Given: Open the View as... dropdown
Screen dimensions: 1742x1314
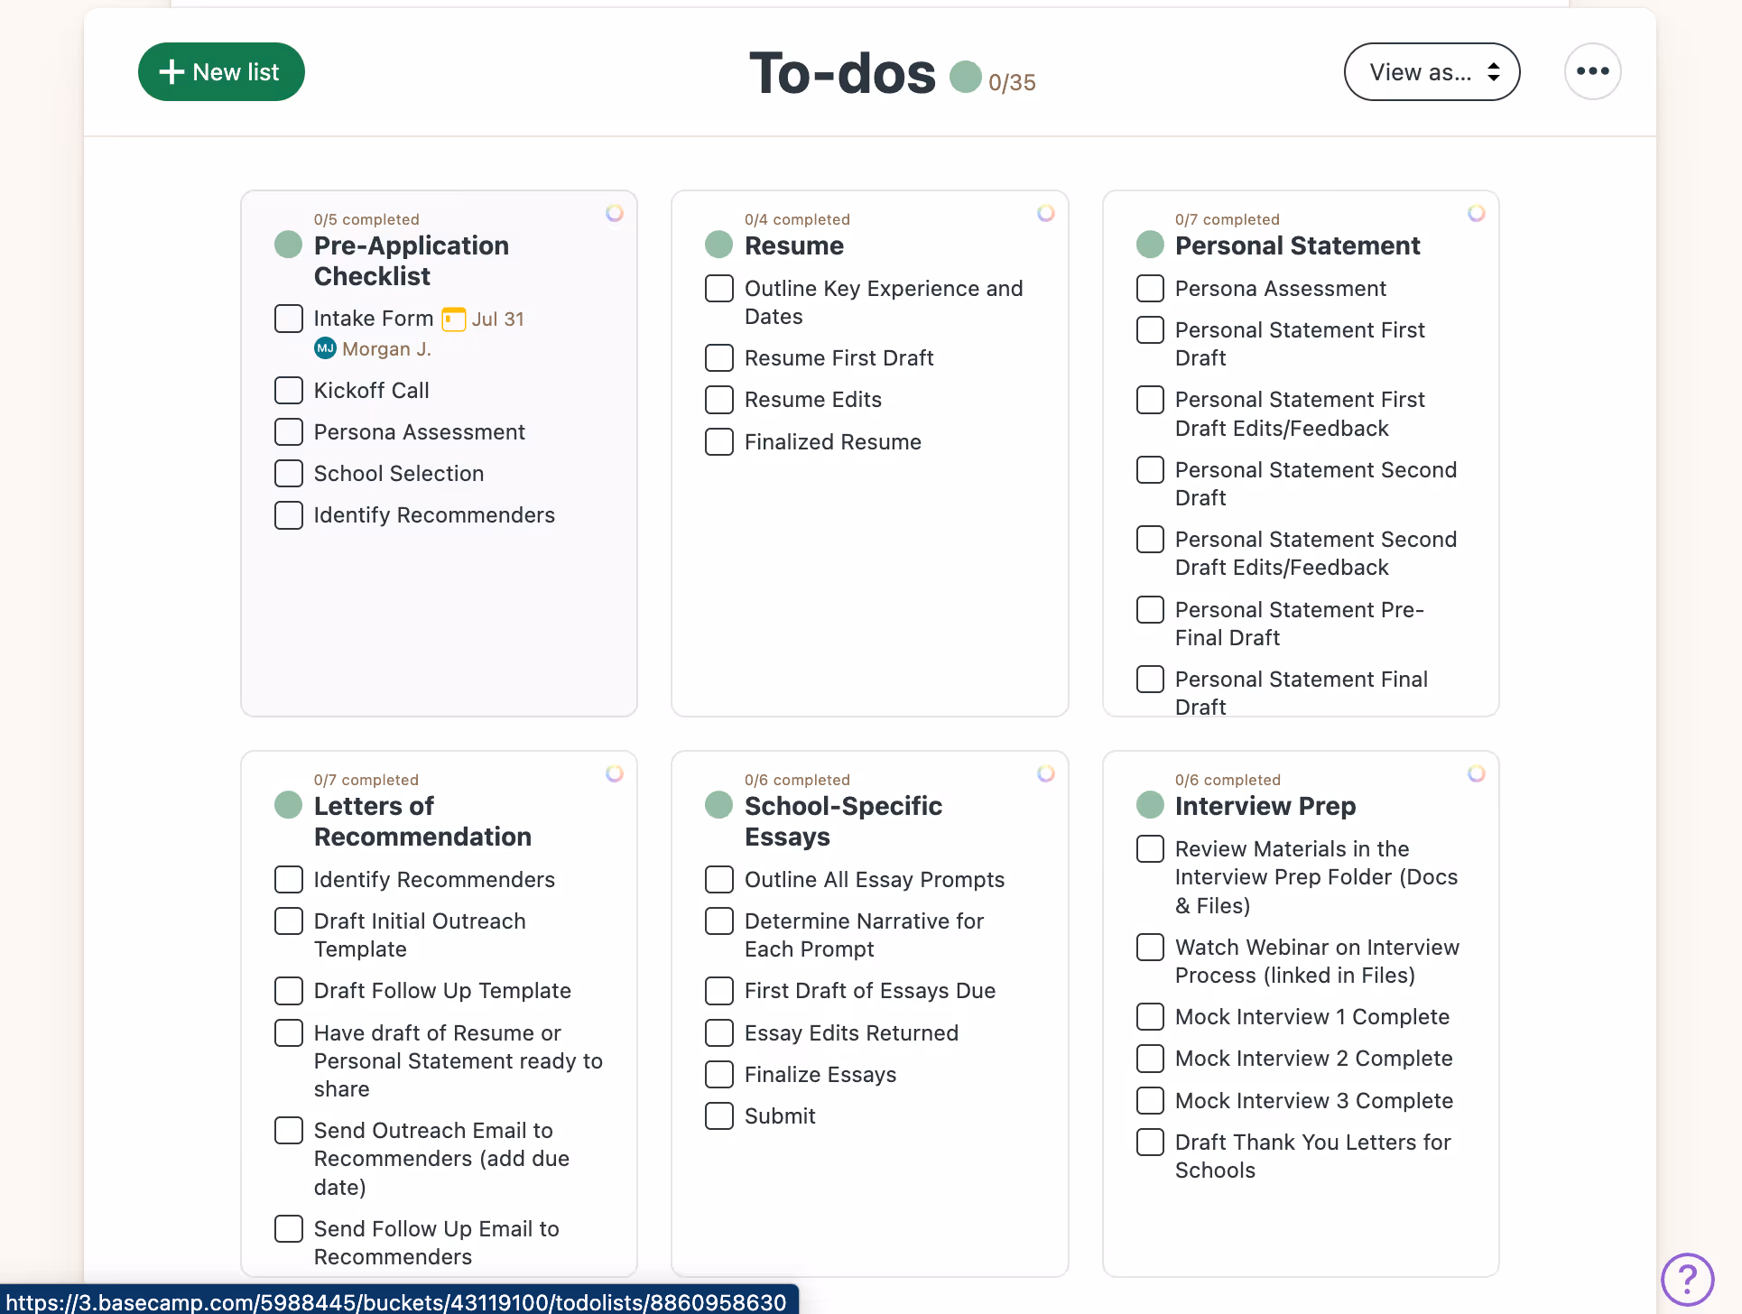Looking at the screenshot, I should click(x=1432, y=71).
